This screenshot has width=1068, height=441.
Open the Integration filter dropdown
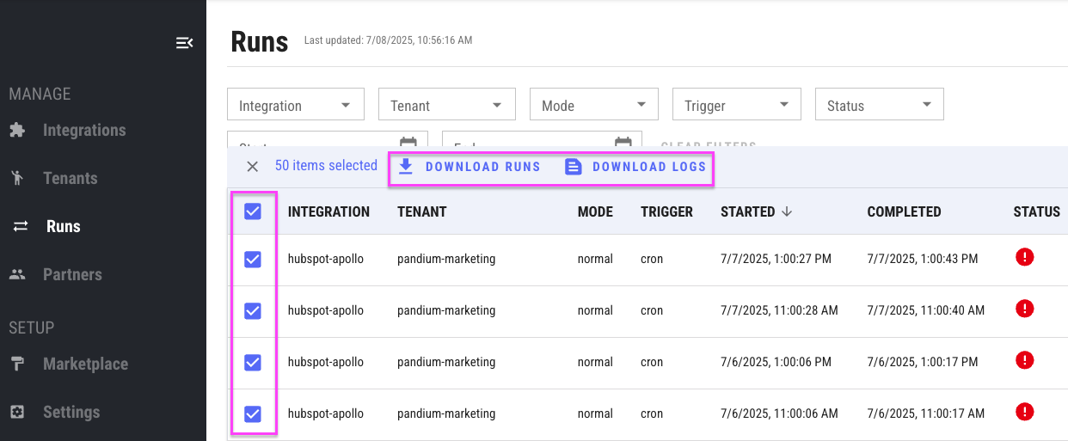295,105
